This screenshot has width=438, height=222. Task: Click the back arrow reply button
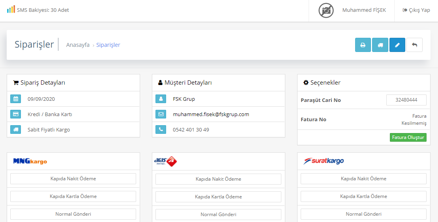[x=415, y=45]
